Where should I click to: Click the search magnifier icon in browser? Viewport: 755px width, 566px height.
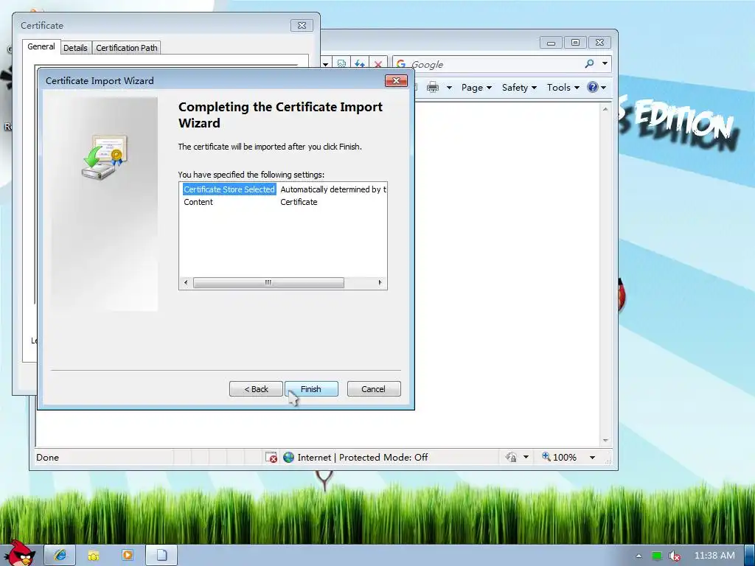(589, 63)
